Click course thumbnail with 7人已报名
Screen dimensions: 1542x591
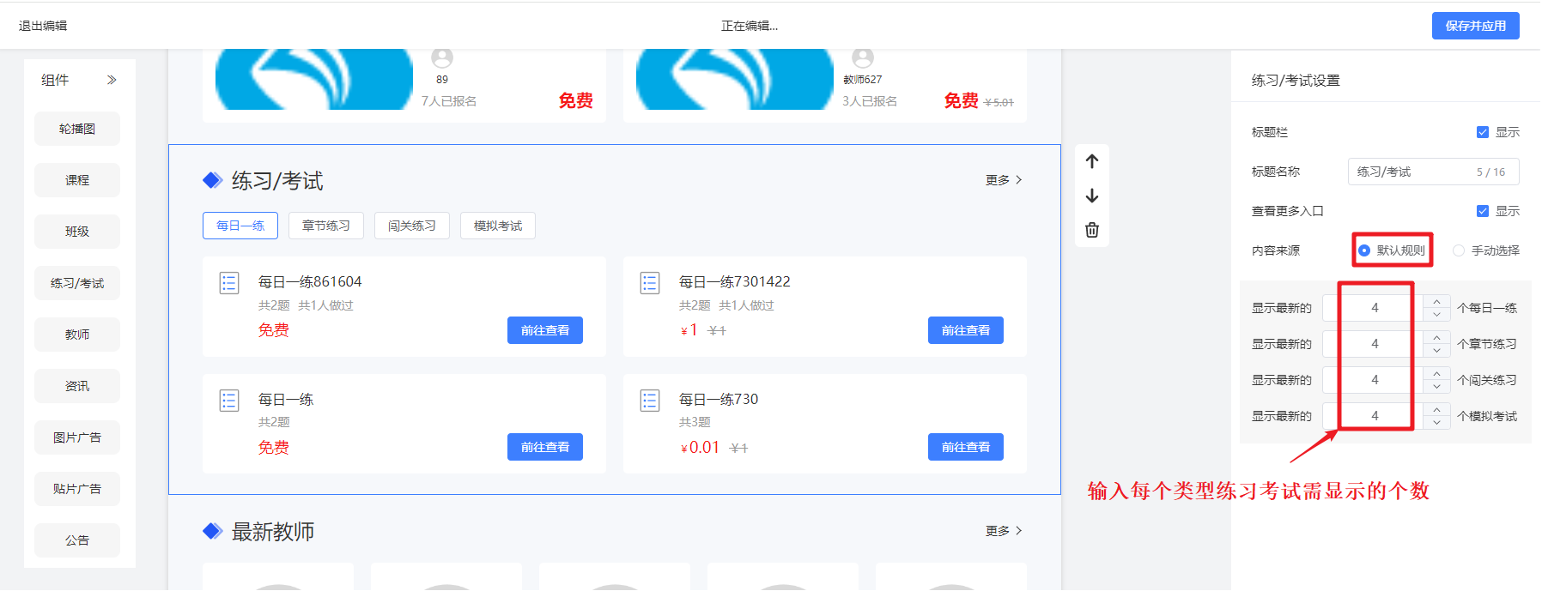[314, 79]
